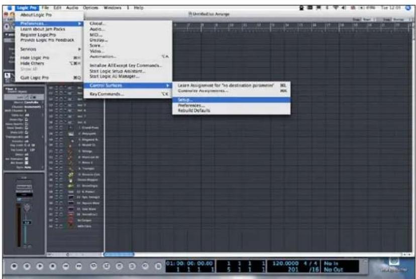Choose Start Logic Setup Assistant...
The height and width of the screenshot is (279, 416).
(x=128, y=71)
